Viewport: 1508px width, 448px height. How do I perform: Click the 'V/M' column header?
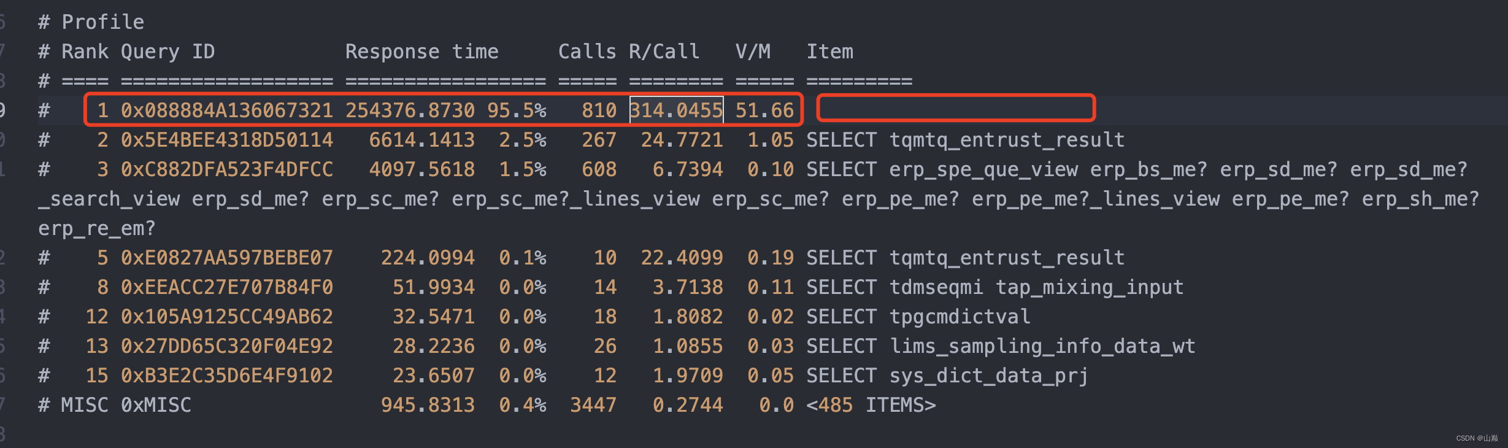(x=753, y=52)
